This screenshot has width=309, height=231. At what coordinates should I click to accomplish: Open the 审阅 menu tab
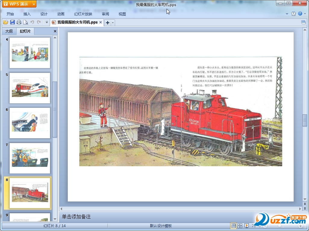pos(105,14)
